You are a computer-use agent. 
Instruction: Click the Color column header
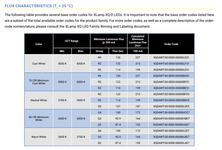(39, 44)
